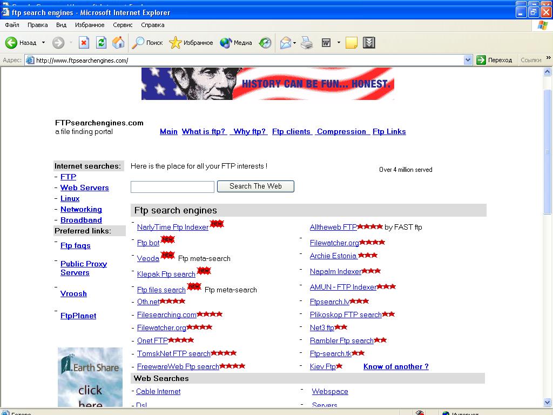Click the Print icon
This screenshot has height=415, width=553.
(x=307, y=43)
